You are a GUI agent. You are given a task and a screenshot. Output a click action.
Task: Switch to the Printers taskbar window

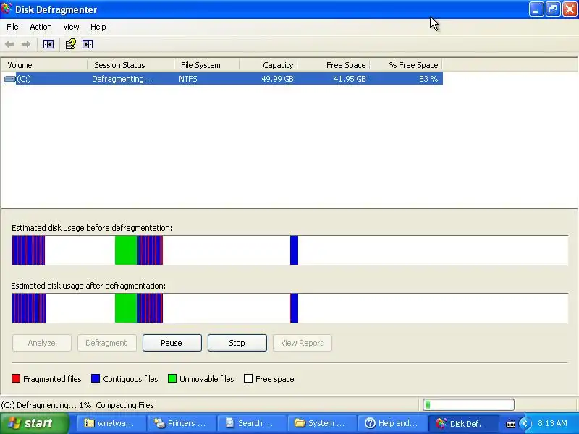pyautogui.click(x=182, y=423)
